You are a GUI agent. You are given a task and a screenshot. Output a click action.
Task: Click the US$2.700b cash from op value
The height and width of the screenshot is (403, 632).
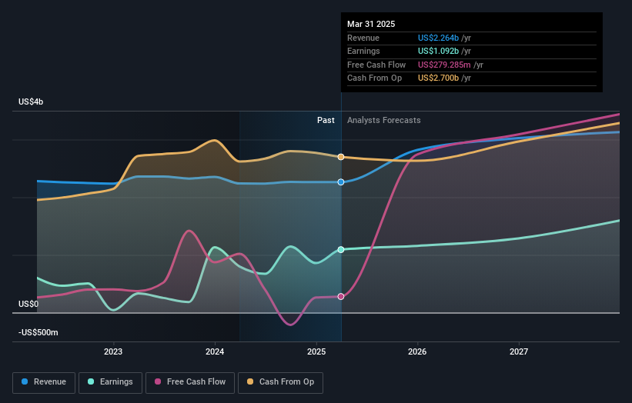(438, 78)
